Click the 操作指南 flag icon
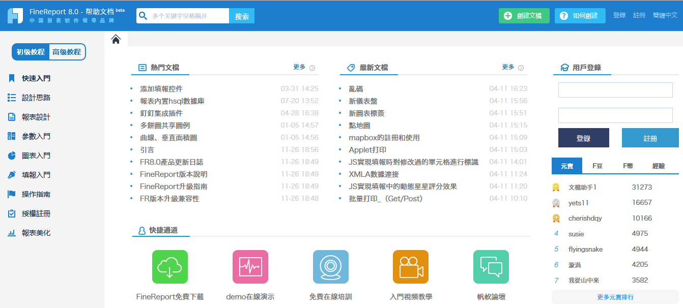This screenshot has width=683, height=308. pyautogui.click(x=12, y=194)
